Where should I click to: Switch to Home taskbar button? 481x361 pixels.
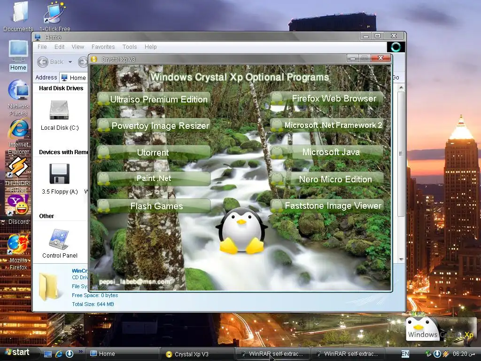click(122, 354)
